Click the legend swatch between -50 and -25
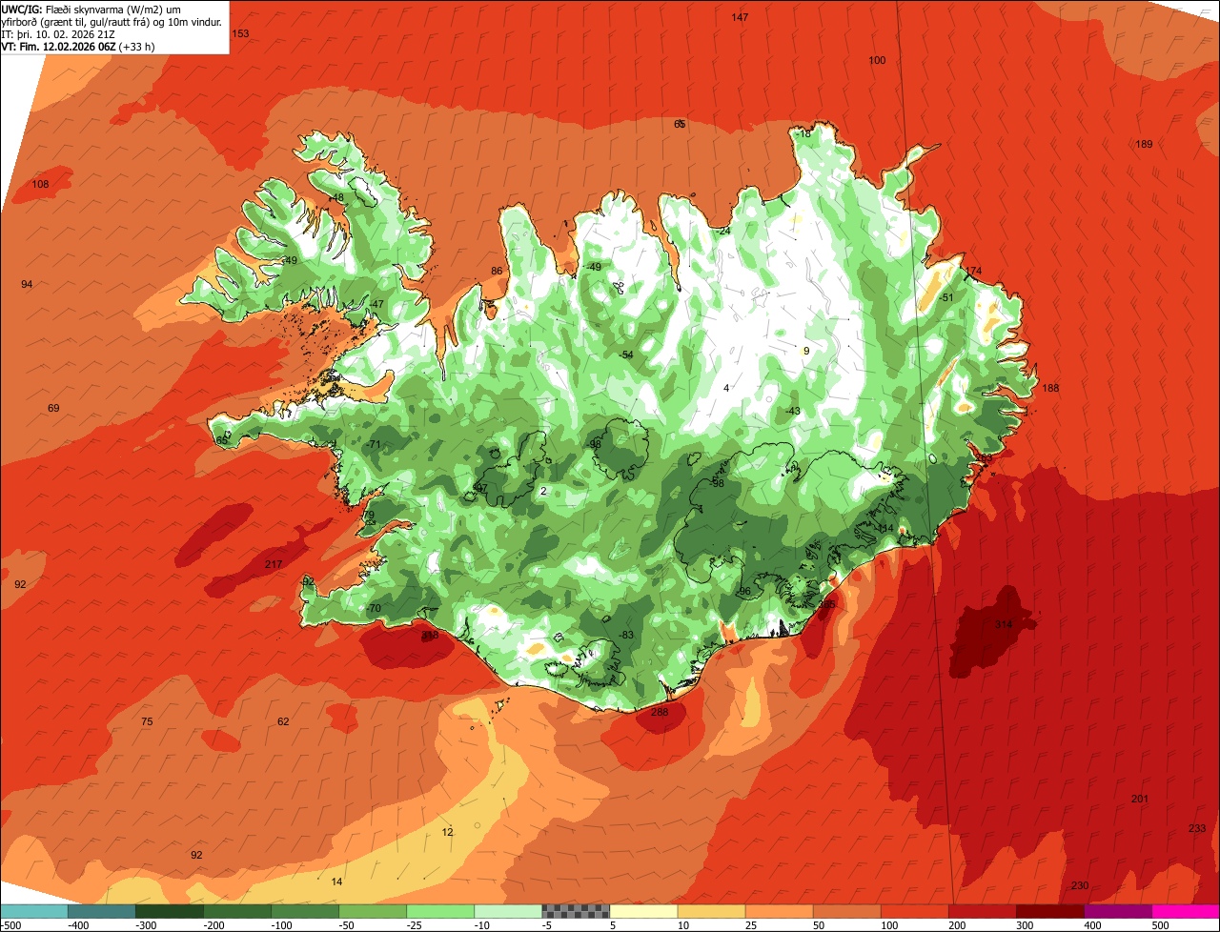This screenshot has width=1220, height=932. click(x=373, y=911)
